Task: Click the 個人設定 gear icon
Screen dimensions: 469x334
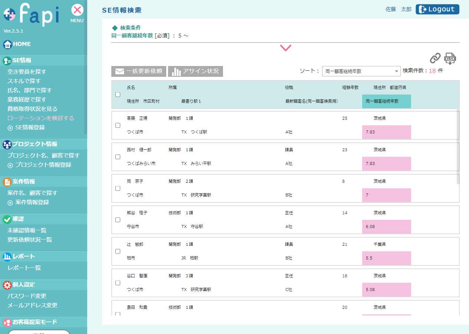Action: click(7, 285)
